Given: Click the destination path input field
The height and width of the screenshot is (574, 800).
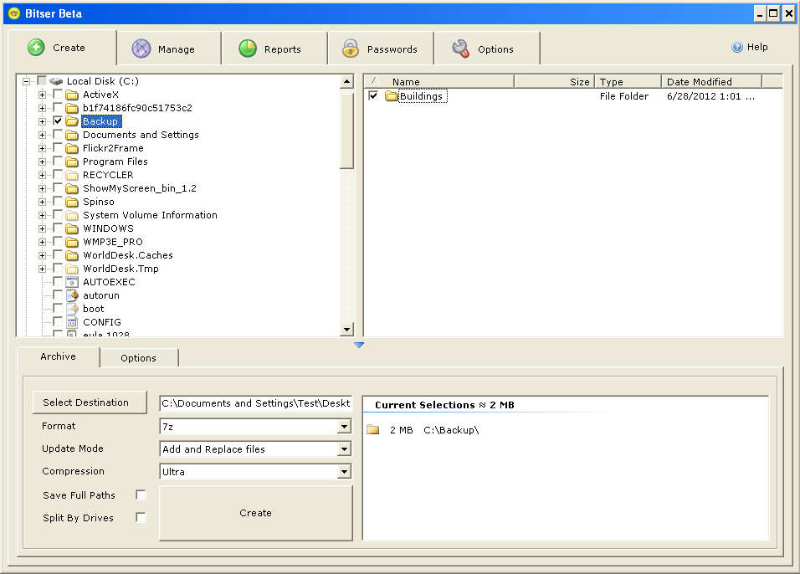Looking at the screenshot, I should point(255,403).
